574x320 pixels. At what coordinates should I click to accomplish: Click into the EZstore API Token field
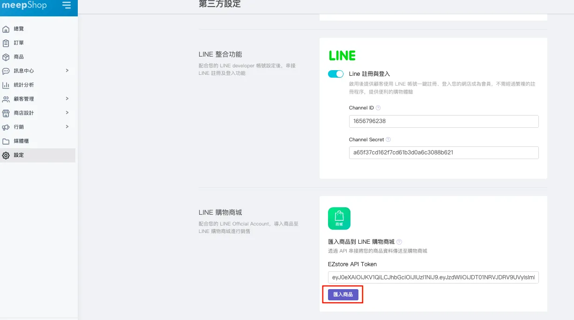pos(434,277)
